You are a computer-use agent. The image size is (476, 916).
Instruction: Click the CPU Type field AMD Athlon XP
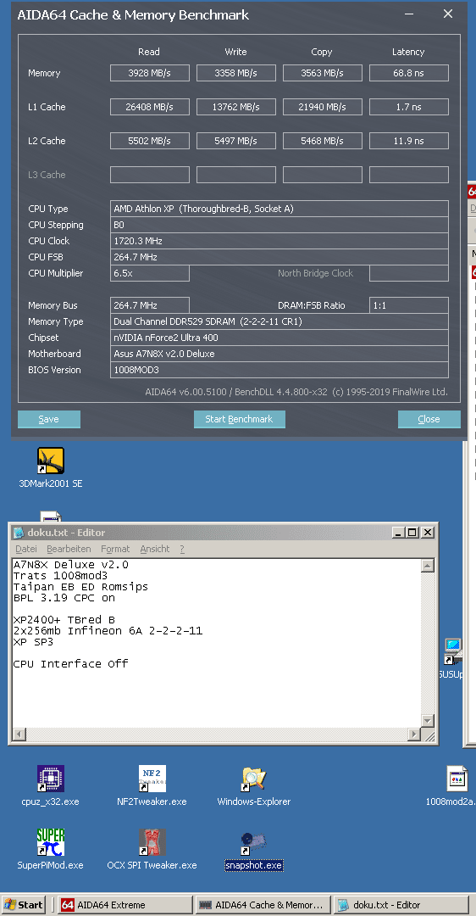(x=280, y=209)
